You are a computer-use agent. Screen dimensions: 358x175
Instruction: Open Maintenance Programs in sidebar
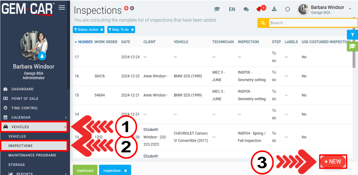coord(32,155)
